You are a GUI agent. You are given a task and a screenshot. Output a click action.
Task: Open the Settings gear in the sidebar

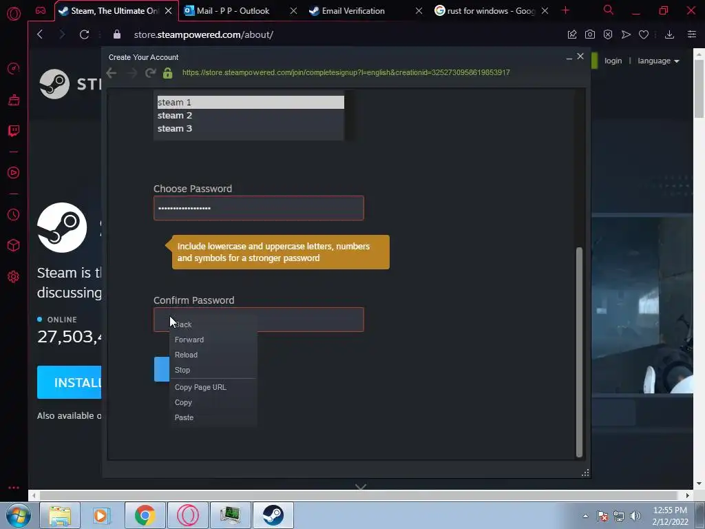coord(14,277)
